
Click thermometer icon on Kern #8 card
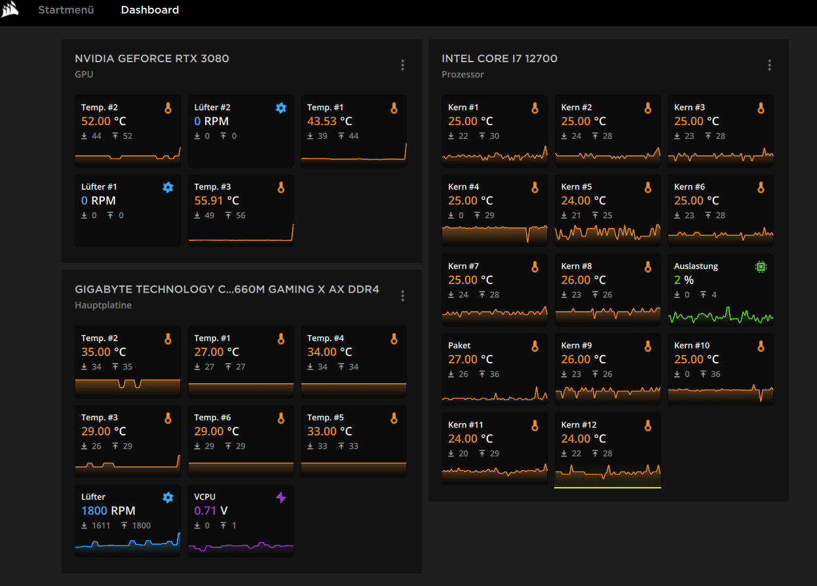(x=648, y=266)
